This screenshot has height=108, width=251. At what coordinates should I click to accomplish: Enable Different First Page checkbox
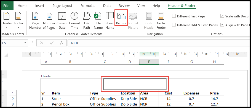(x=174, y=16)
